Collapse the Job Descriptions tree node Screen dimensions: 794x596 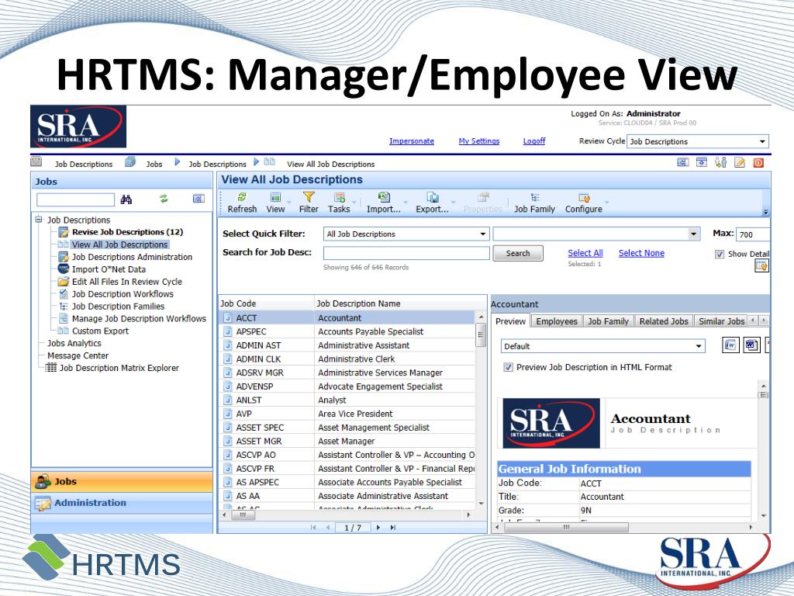pyautogui.click(x=39, y=220)
